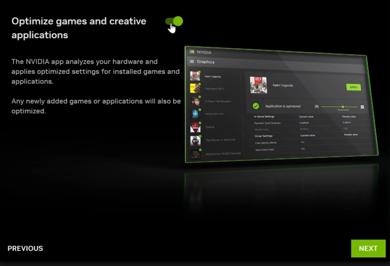Select the A Plague Tale Requiem icon in the preview
390x266 pixels.
(195, 101)
